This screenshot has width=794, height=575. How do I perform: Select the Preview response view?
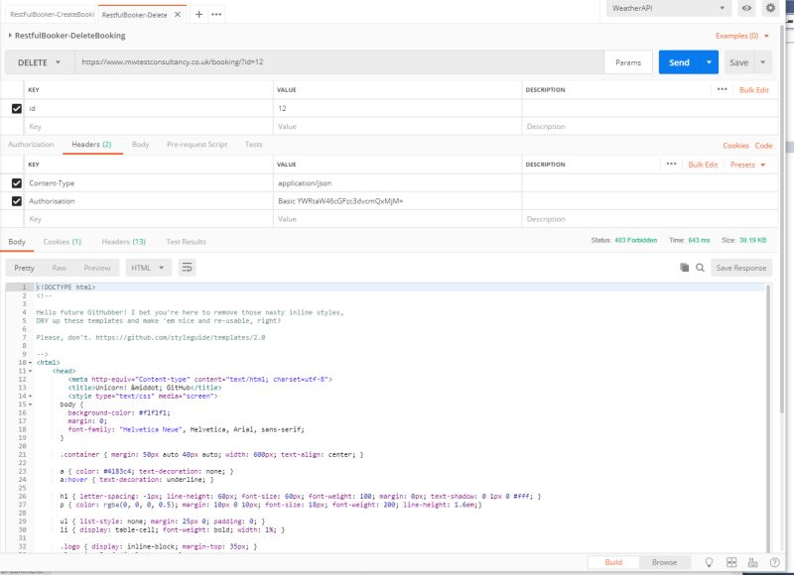[97, 268]
